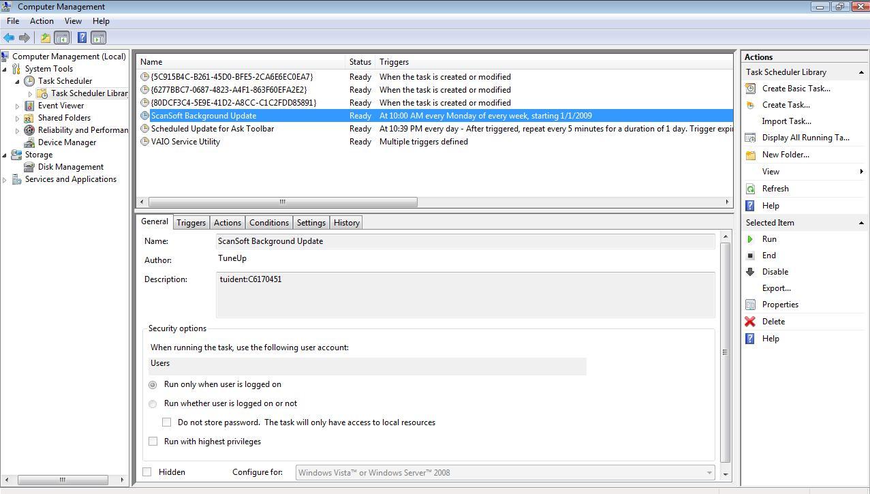The image size is (870, 494).
Task: Click the New Folder icon
Action: pyautogui.click(x=750, y=155)
